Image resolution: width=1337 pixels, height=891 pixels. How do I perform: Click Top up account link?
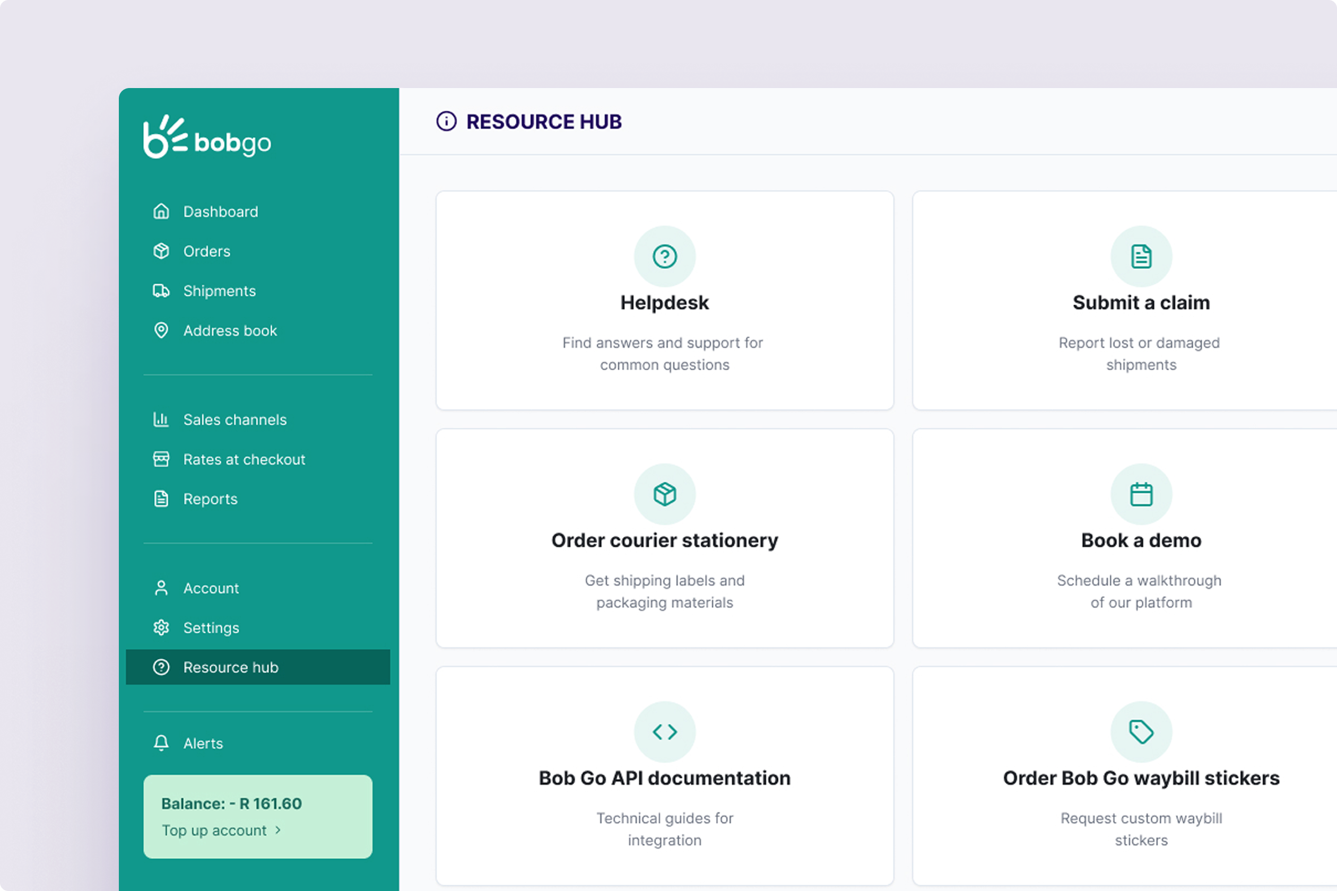[x=214, y=830]
